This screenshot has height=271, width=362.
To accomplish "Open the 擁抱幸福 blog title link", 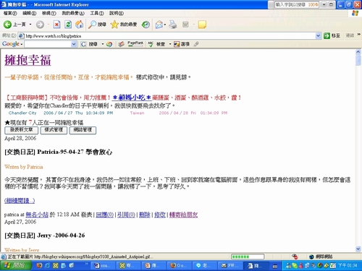I will [x=28, y=60].
